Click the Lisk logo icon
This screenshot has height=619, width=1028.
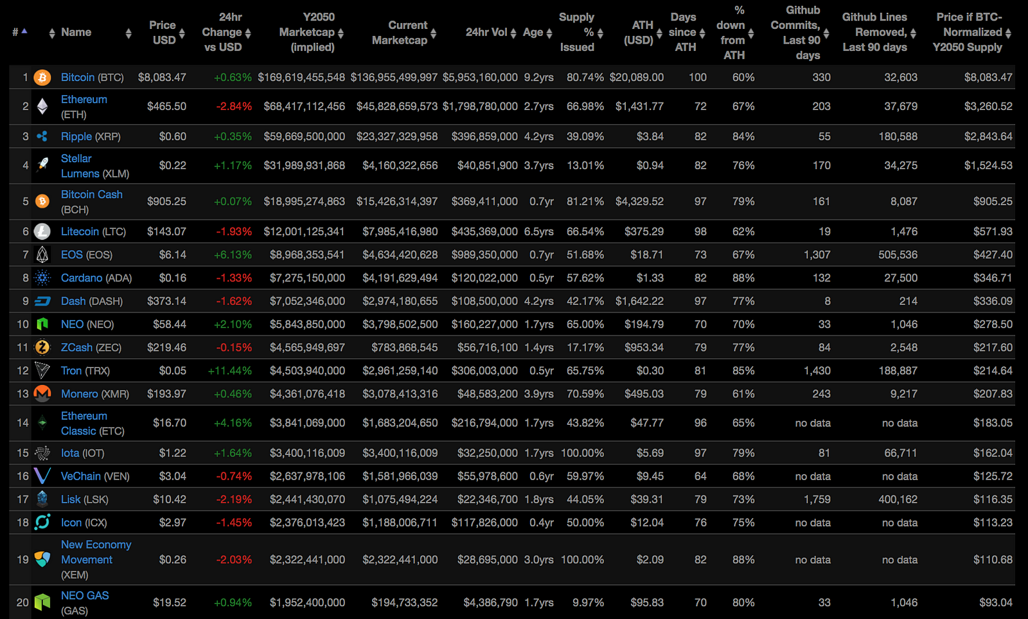(x=42, y=499)
